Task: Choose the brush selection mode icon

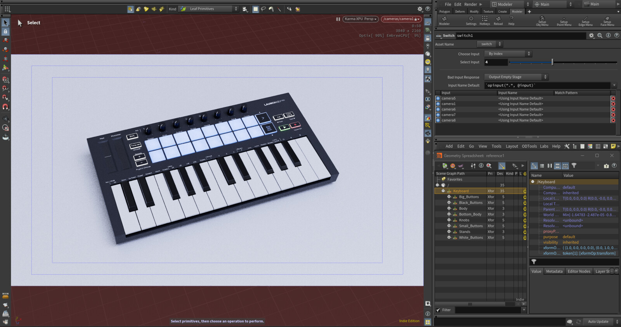Action: pos(271,9)
